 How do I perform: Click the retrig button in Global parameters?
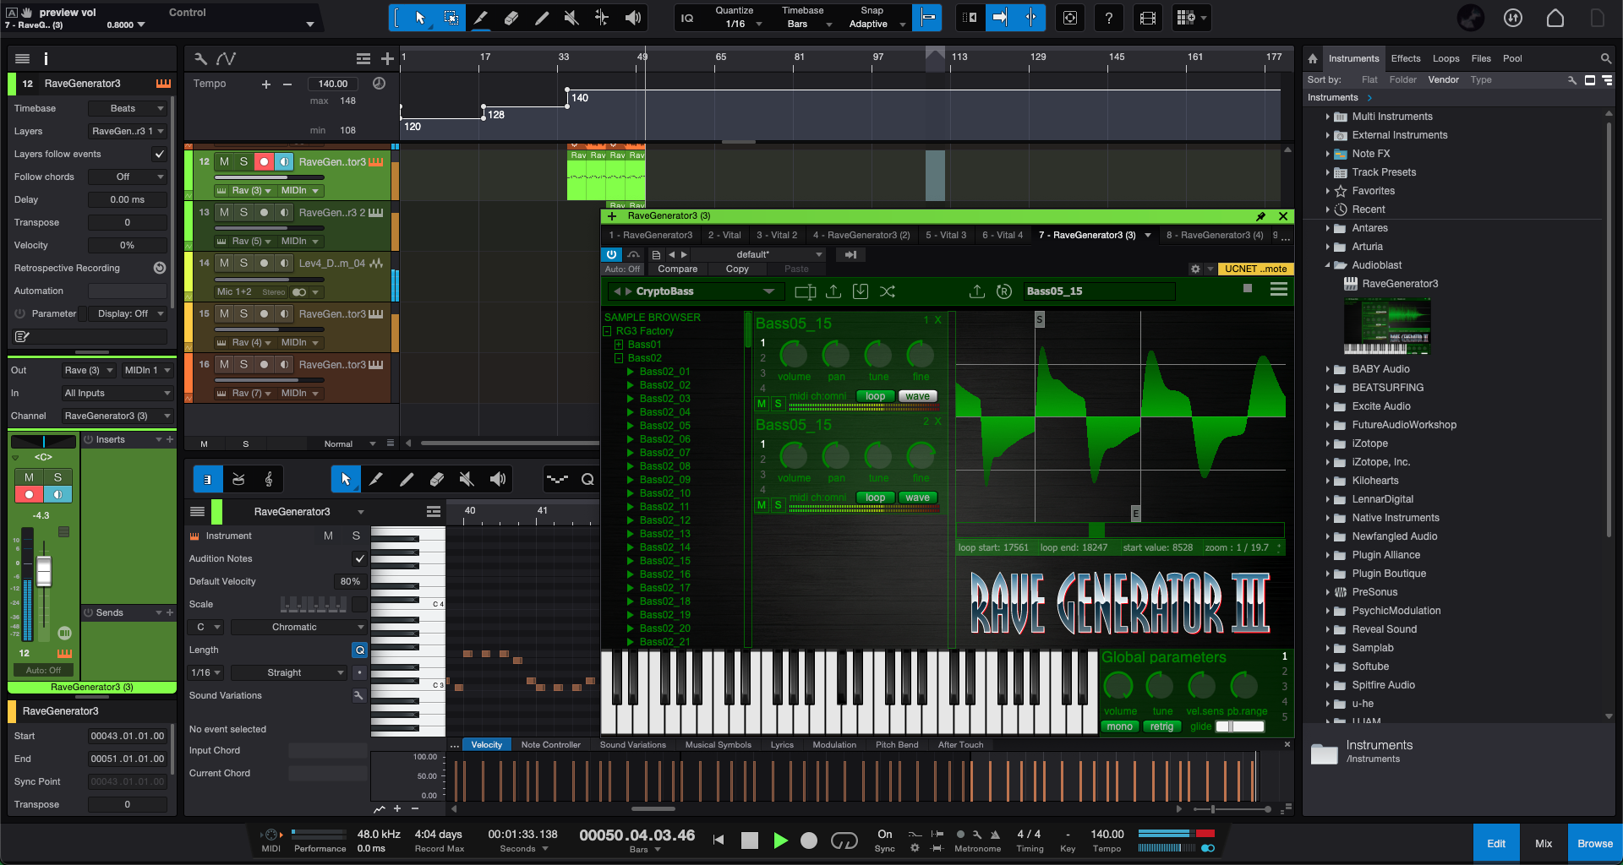(x=1161, y=726)
